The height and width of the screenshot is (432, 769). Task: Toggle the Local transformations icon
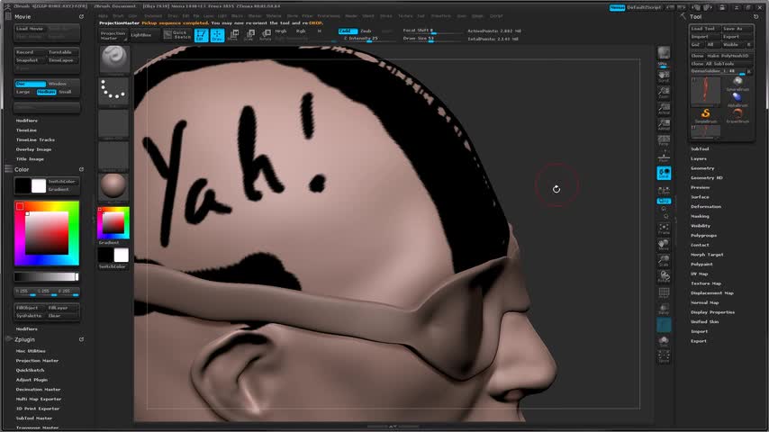tap(664, 173)
